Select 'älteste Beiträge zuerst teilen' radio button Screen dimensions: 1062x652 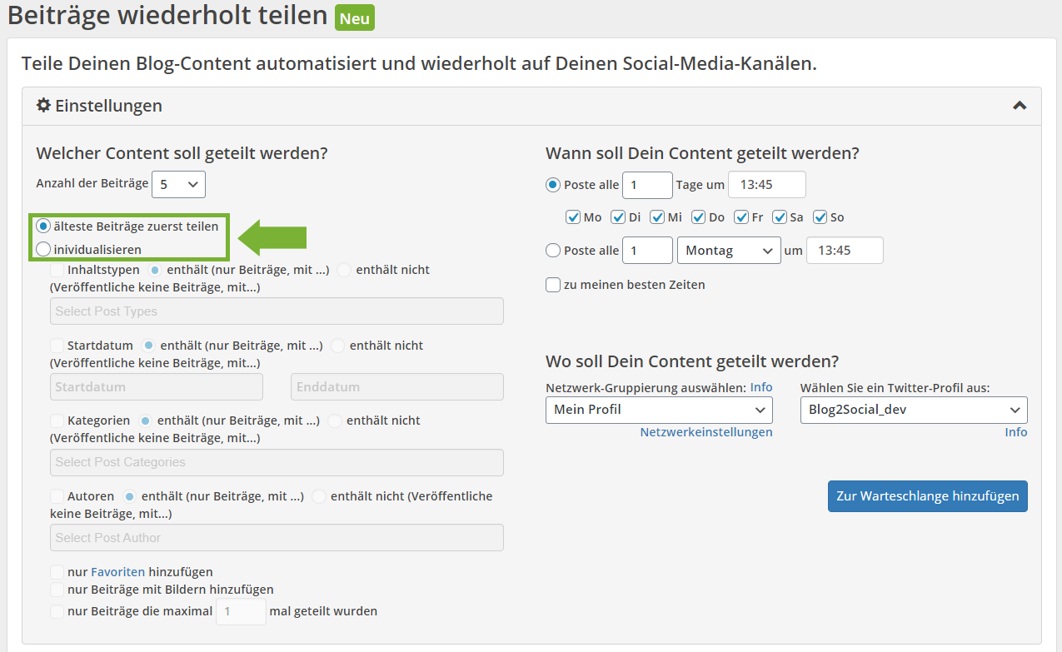43,226
